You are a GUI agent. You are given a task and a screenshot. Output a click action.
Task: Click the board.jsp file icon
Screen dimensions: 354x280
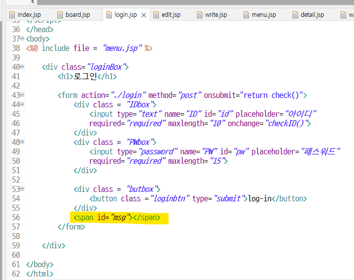tap(60, 15)
